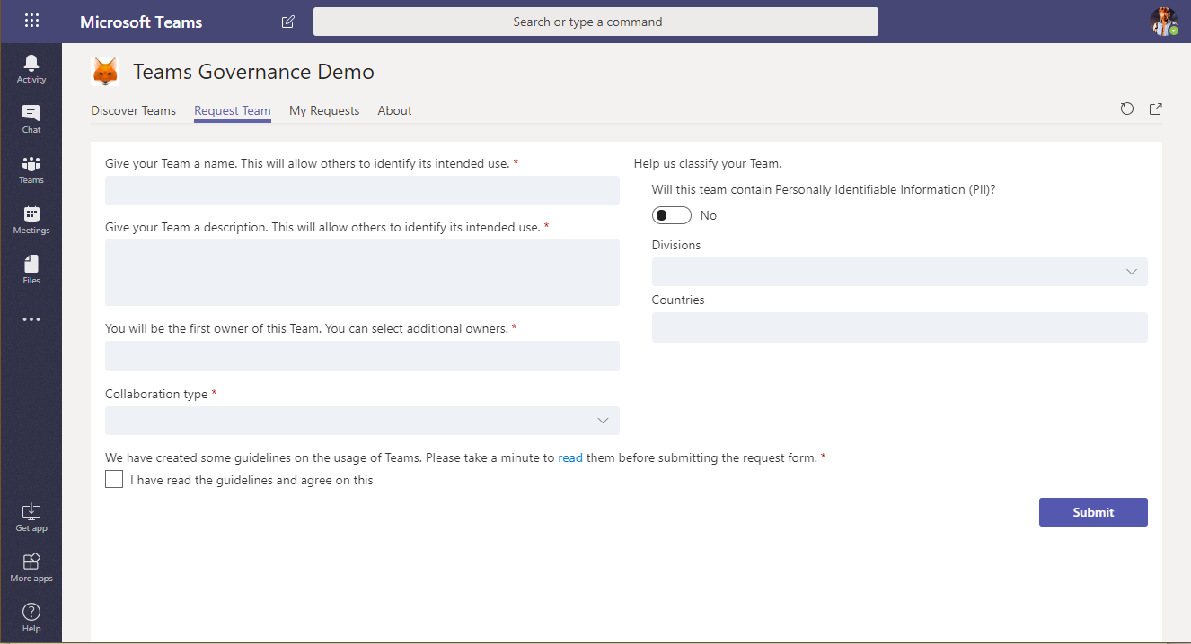Click the additional owners input field
This screenshot has height=644, width=1191.
click(x=362, y=356)
